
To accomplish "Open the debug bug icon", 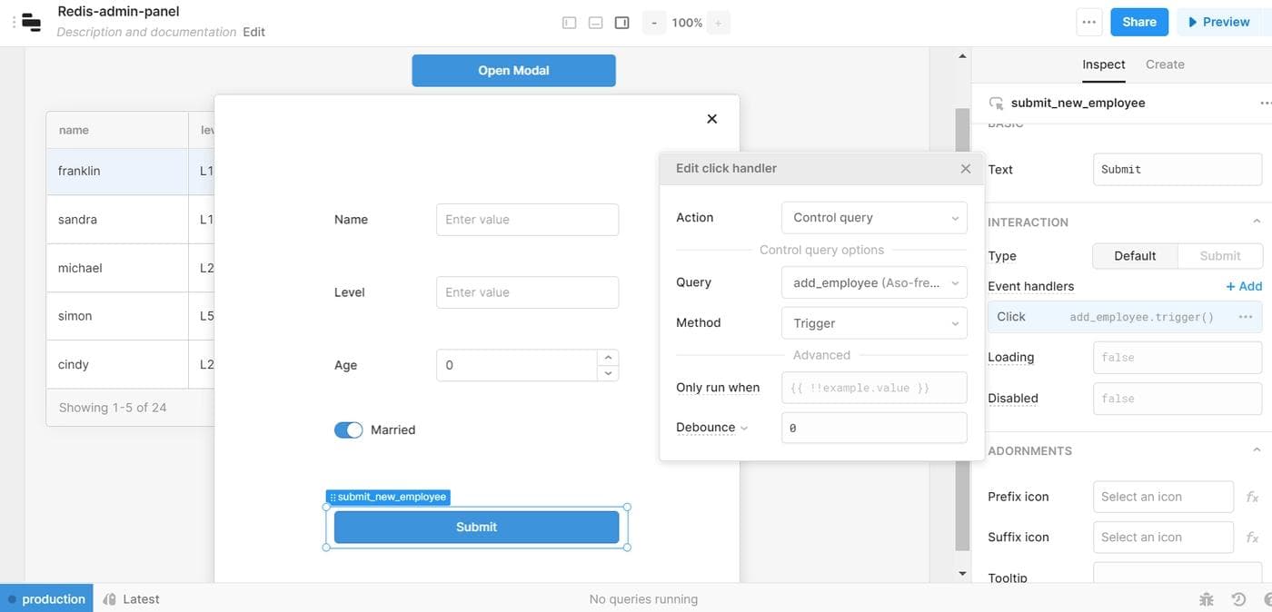I will tap(1207, 599).
